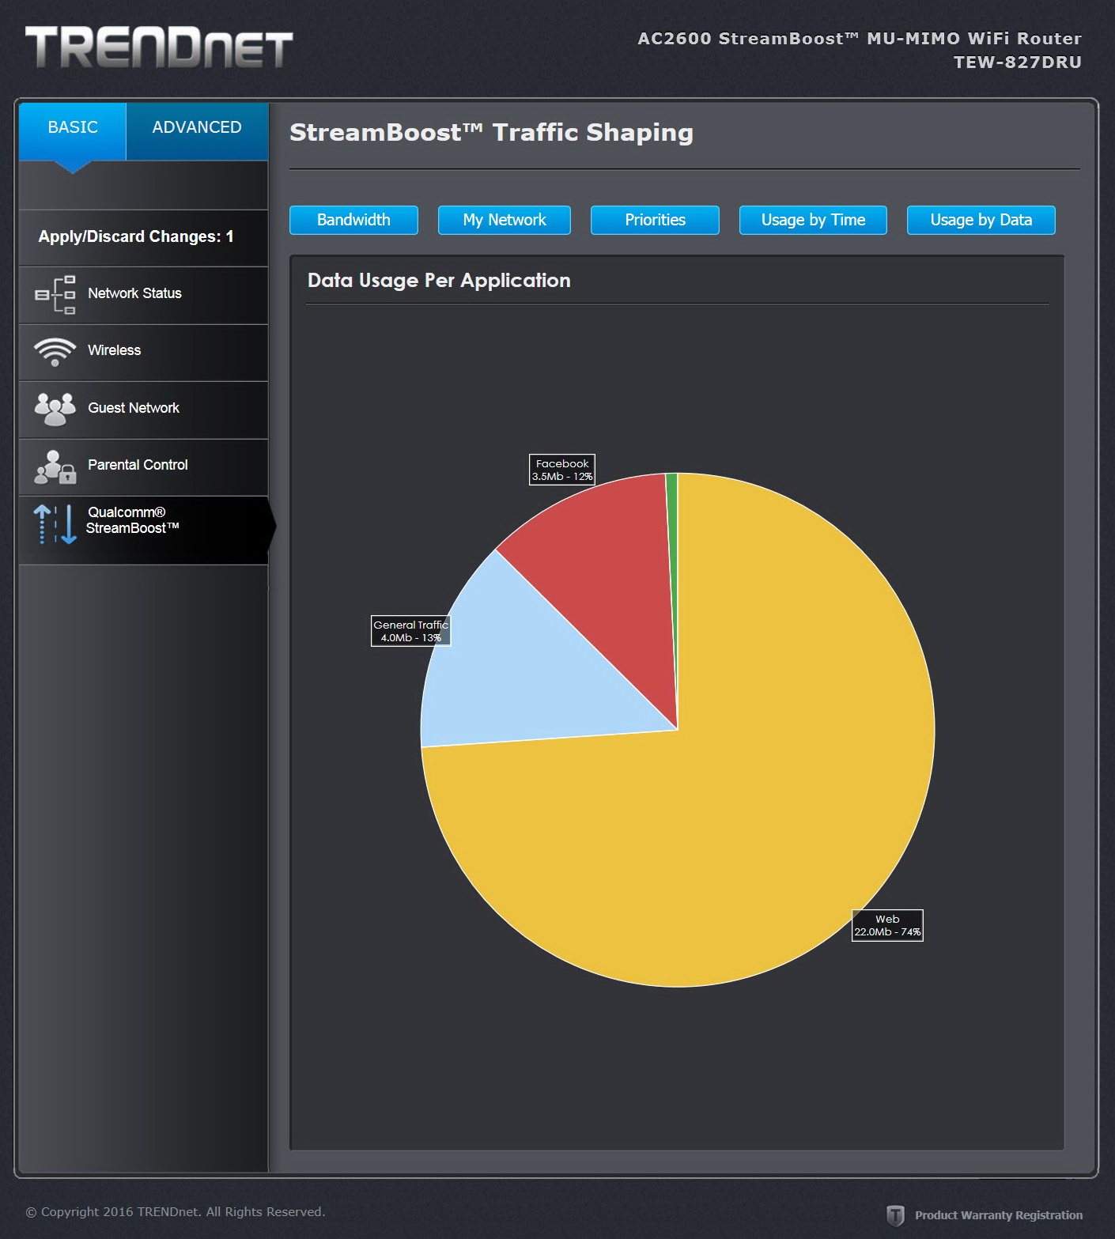This screenshot has width=1115, height=1239.
Task: Open the Wireless menu item
Action: coord(144,353)
